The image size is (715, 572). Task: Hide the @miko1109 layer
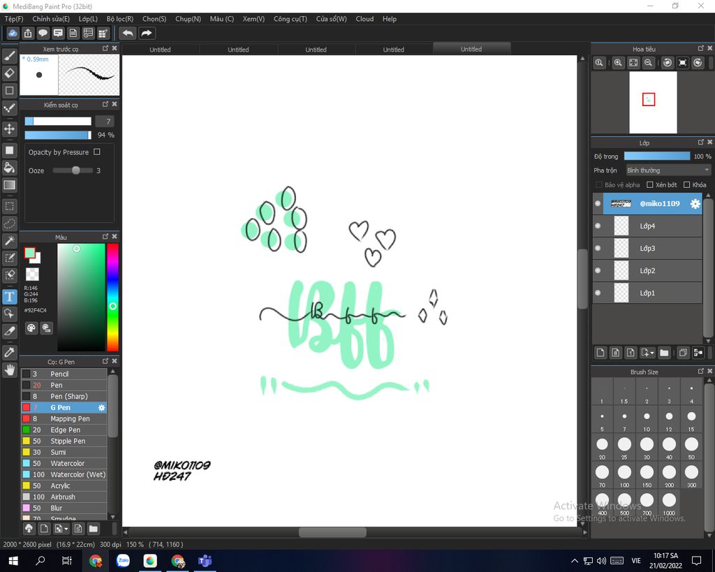point(598,203)
